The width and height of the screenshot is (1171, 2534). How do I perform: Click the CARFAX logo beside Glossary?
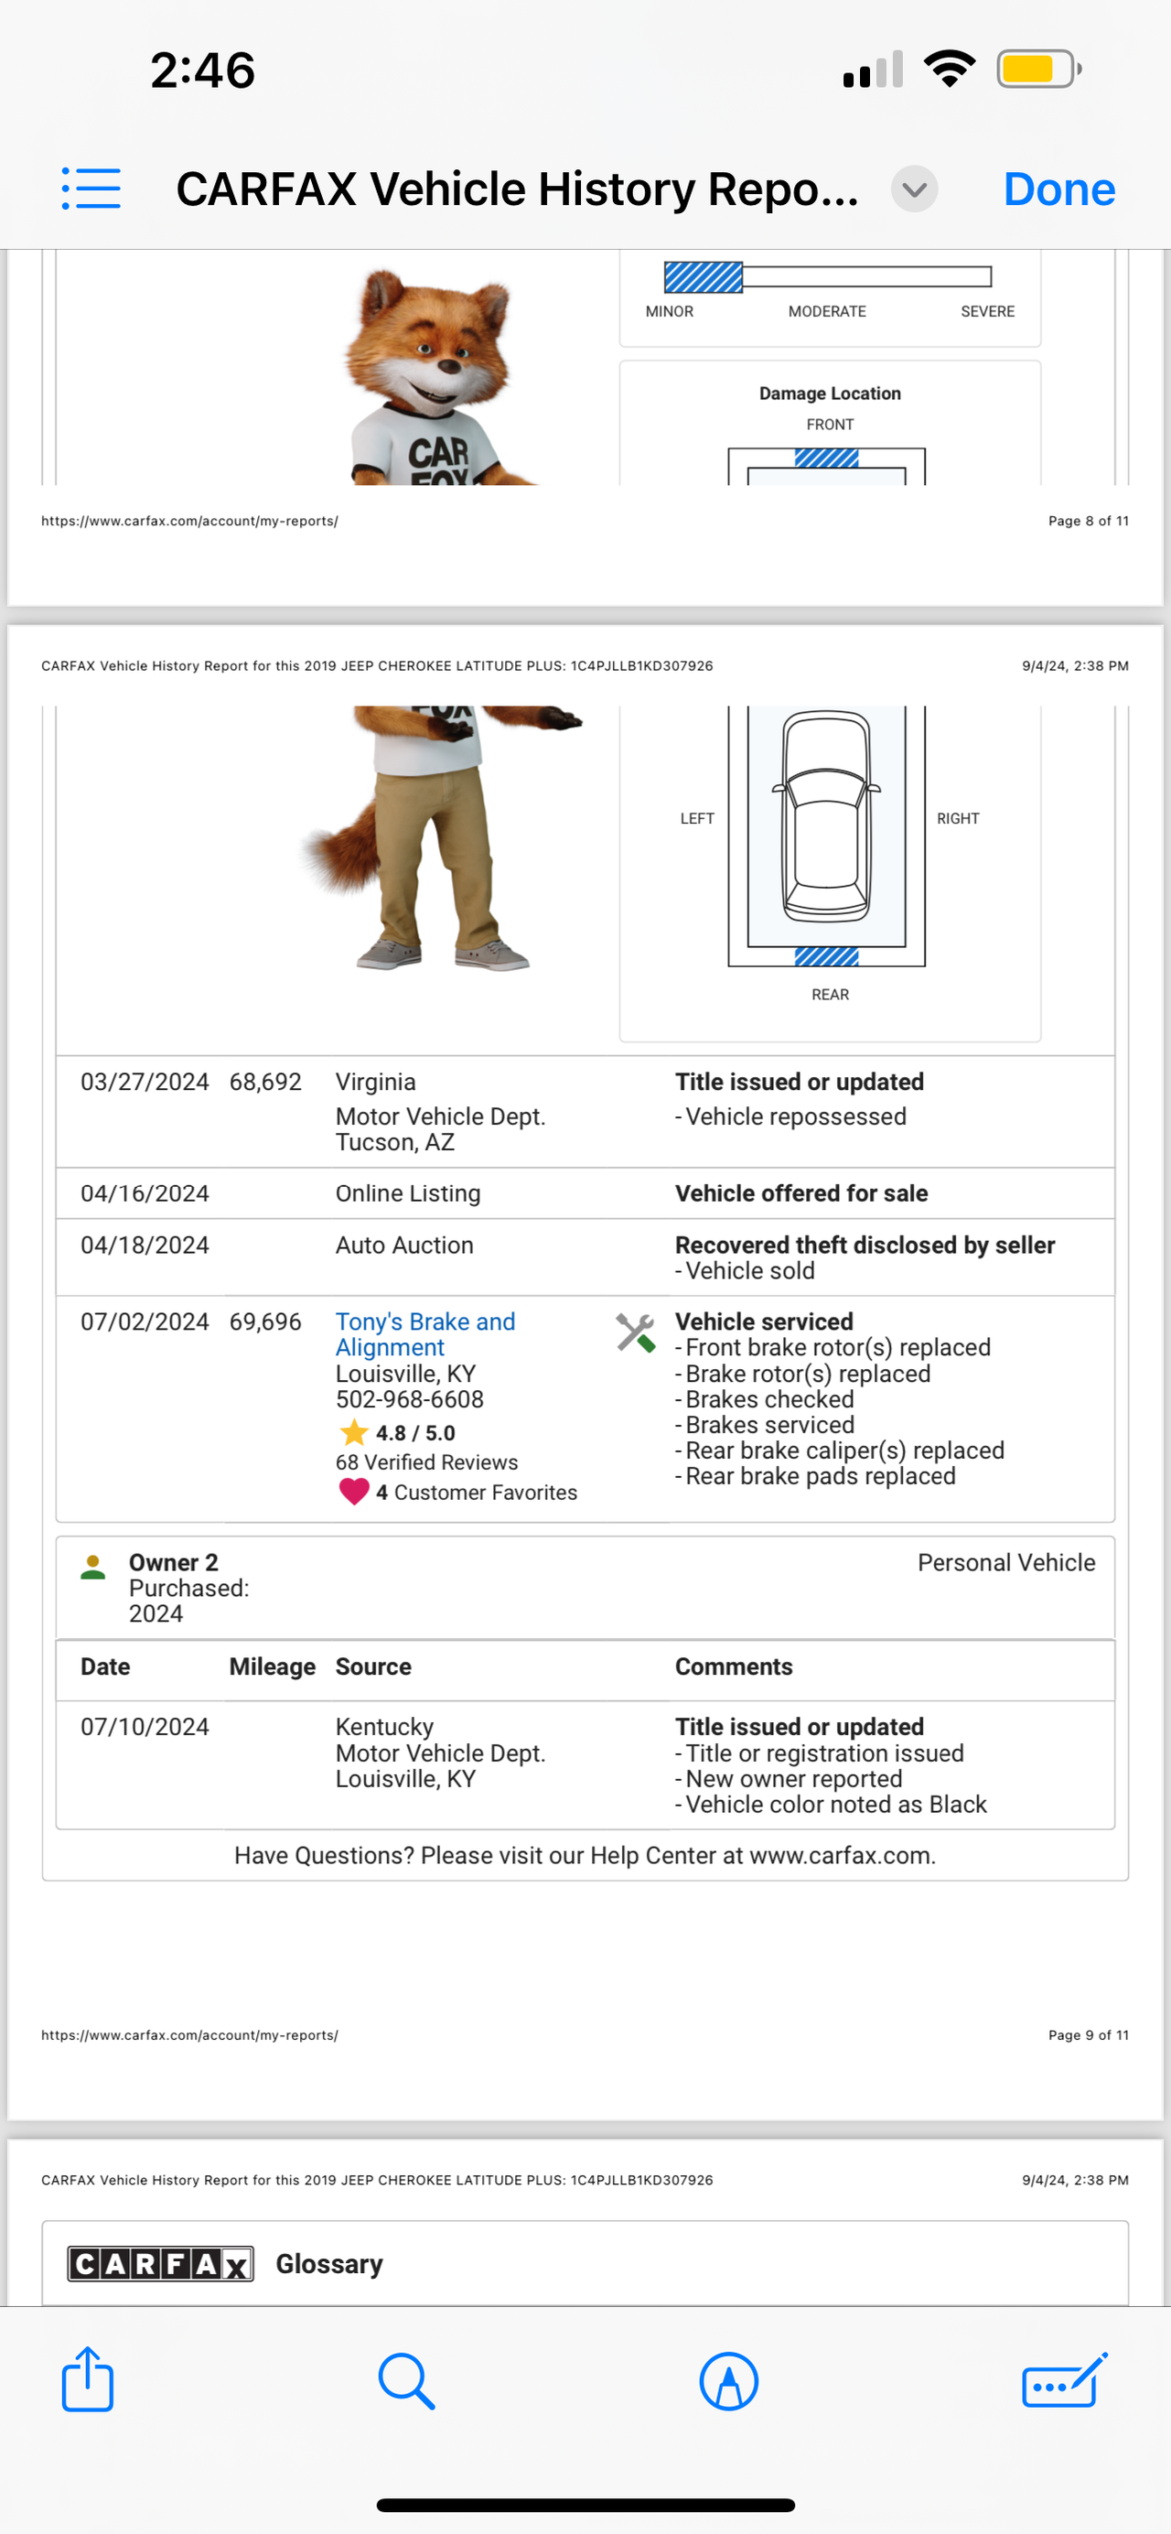coord(160,2263)
